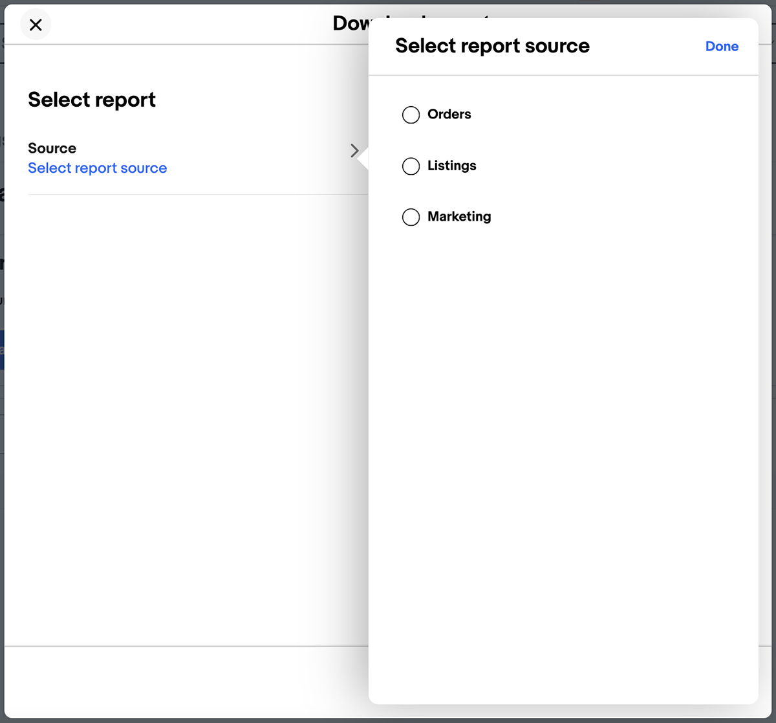
Task: Select the Orders radio button
Action: click(411, 115)
